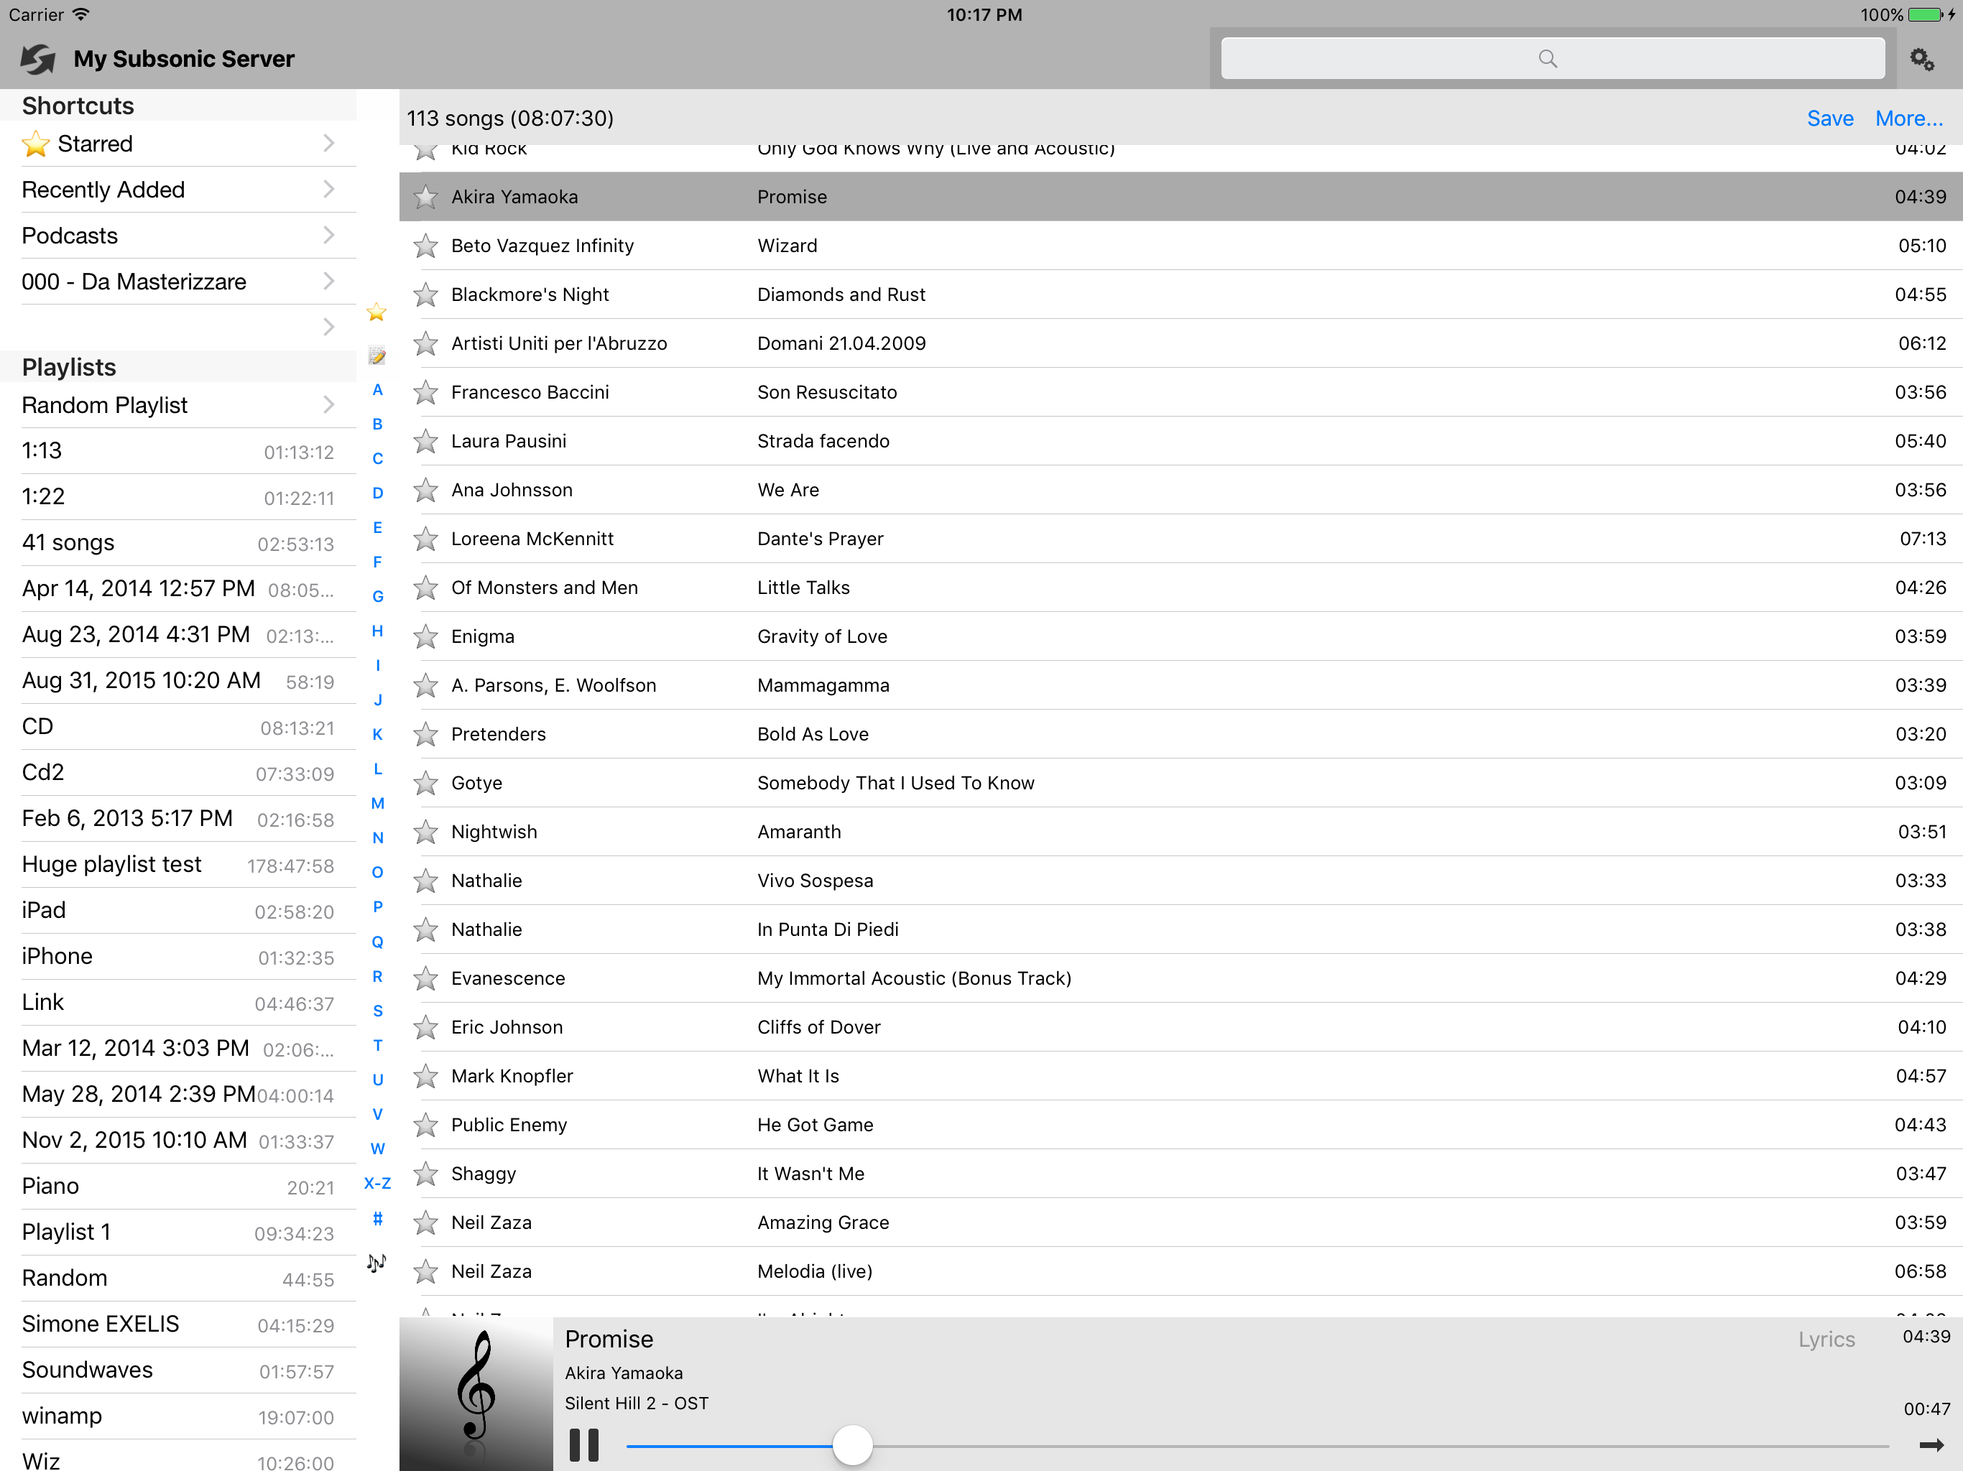
Task: Star the song Promise by Akira Yamaoka
Action: tap(426, 197)
